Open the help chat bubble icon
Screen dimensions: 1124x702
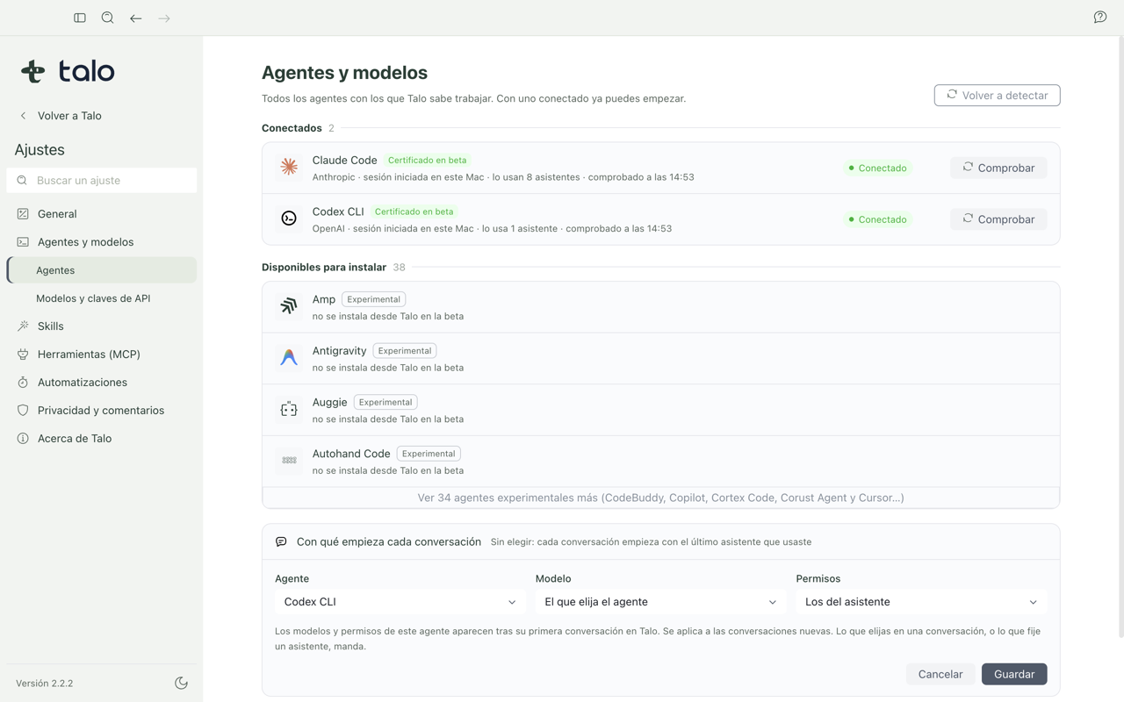(x=1100, y=18)
